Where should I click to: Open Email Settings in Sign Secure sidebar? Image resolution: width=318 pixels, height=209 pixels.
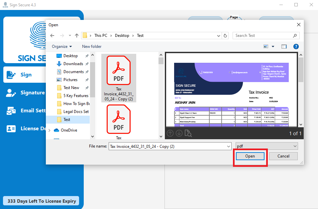pyautogui.click(x=25, y=110)
